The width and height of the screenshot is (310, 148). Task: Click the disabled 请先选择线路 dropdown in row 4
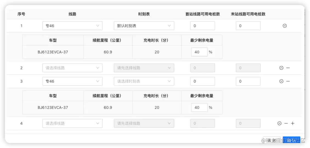click(144, 123)
